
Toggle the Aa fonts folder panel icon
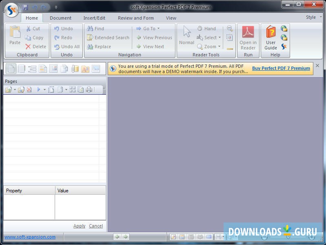coord(85,69)
